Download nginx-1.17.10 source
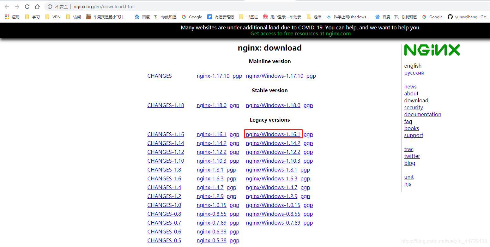The image size is (490, 247). pos(213,76)
